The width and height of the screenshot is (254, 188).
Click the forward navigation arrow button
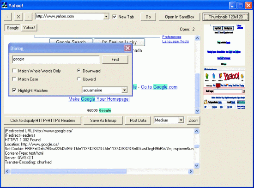coord(28,17)
